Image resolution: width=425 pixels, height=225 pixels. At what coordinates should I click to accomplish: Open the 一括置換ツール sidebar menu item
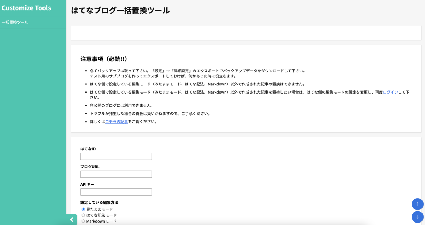[33, 22]
